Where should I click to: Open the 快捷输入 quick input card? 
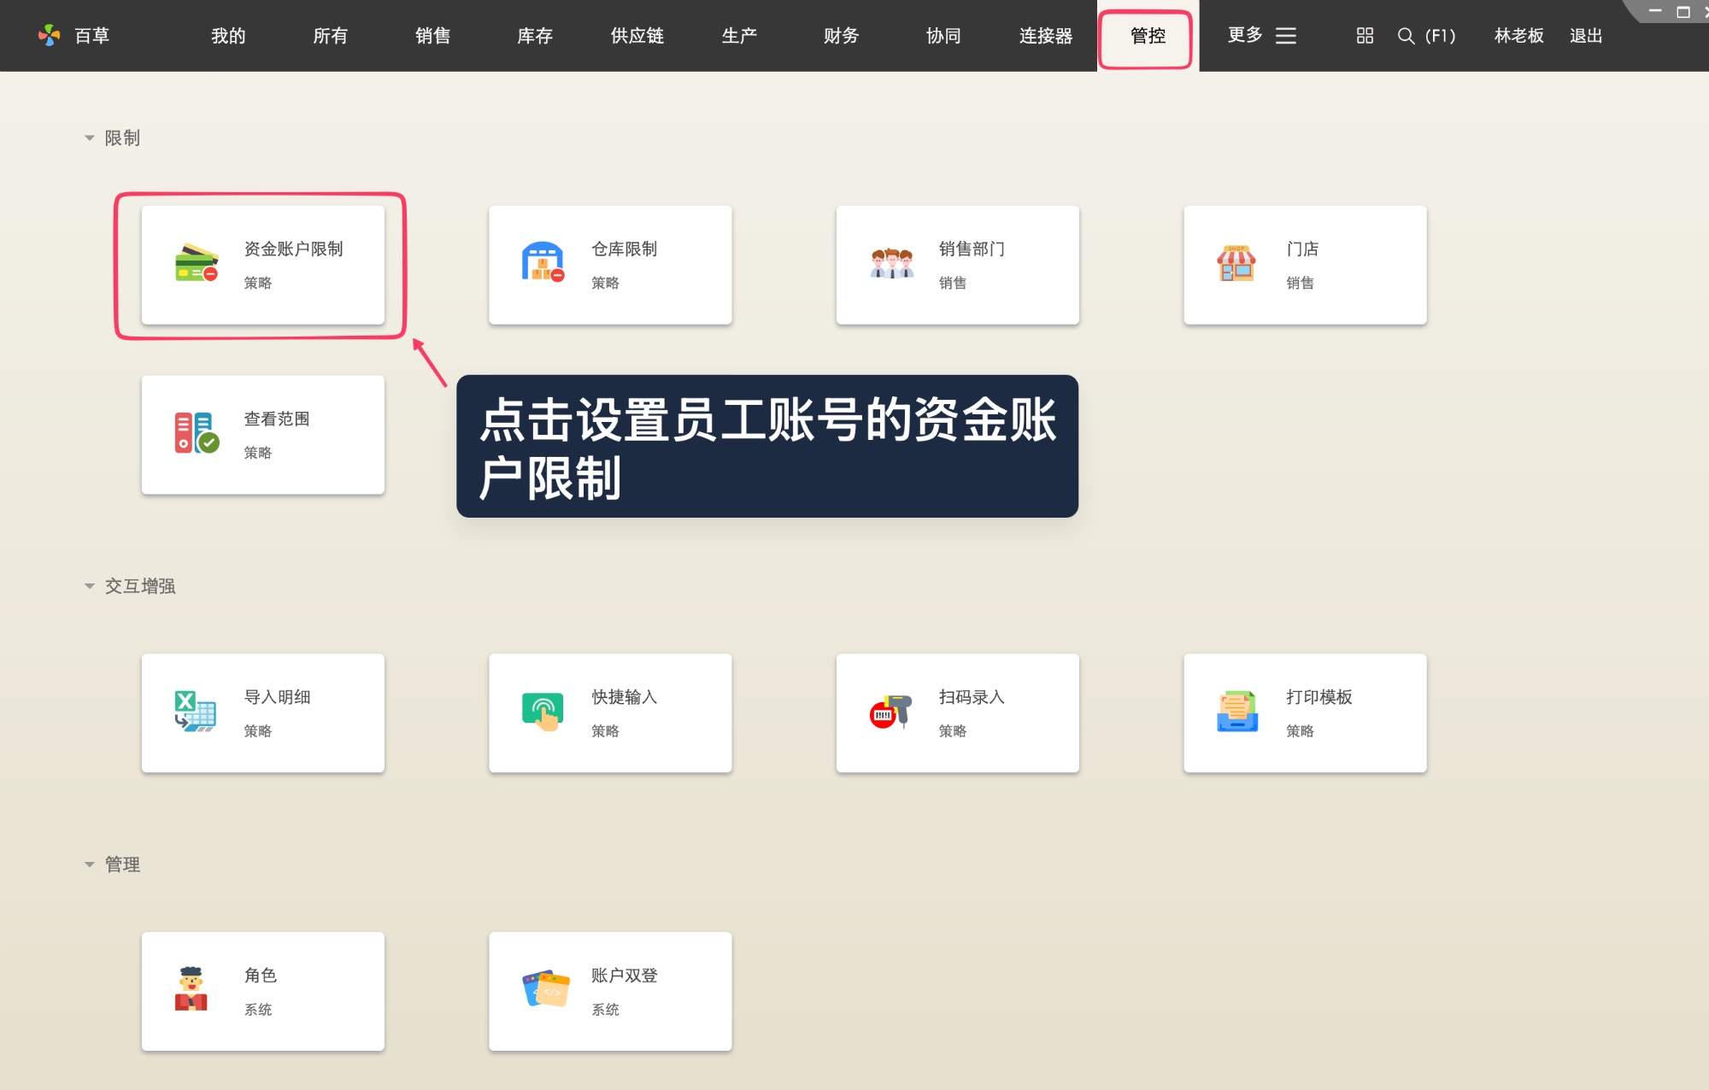(x=609, y=713)
